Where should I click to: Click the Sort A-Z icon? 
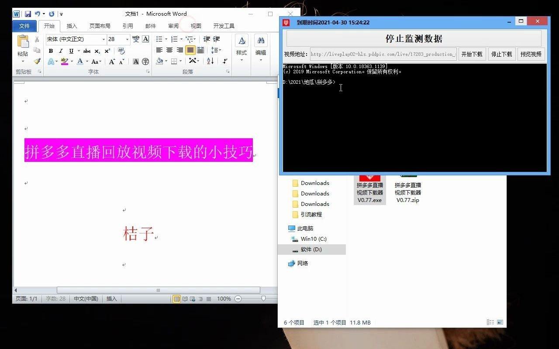click(x=210, y=62)
